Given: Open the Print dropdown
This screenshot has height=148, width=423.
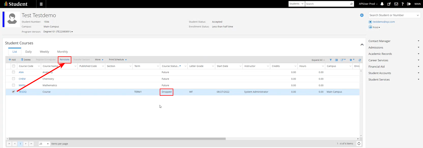Looking at the screenshot, I should tap(376, 27).
